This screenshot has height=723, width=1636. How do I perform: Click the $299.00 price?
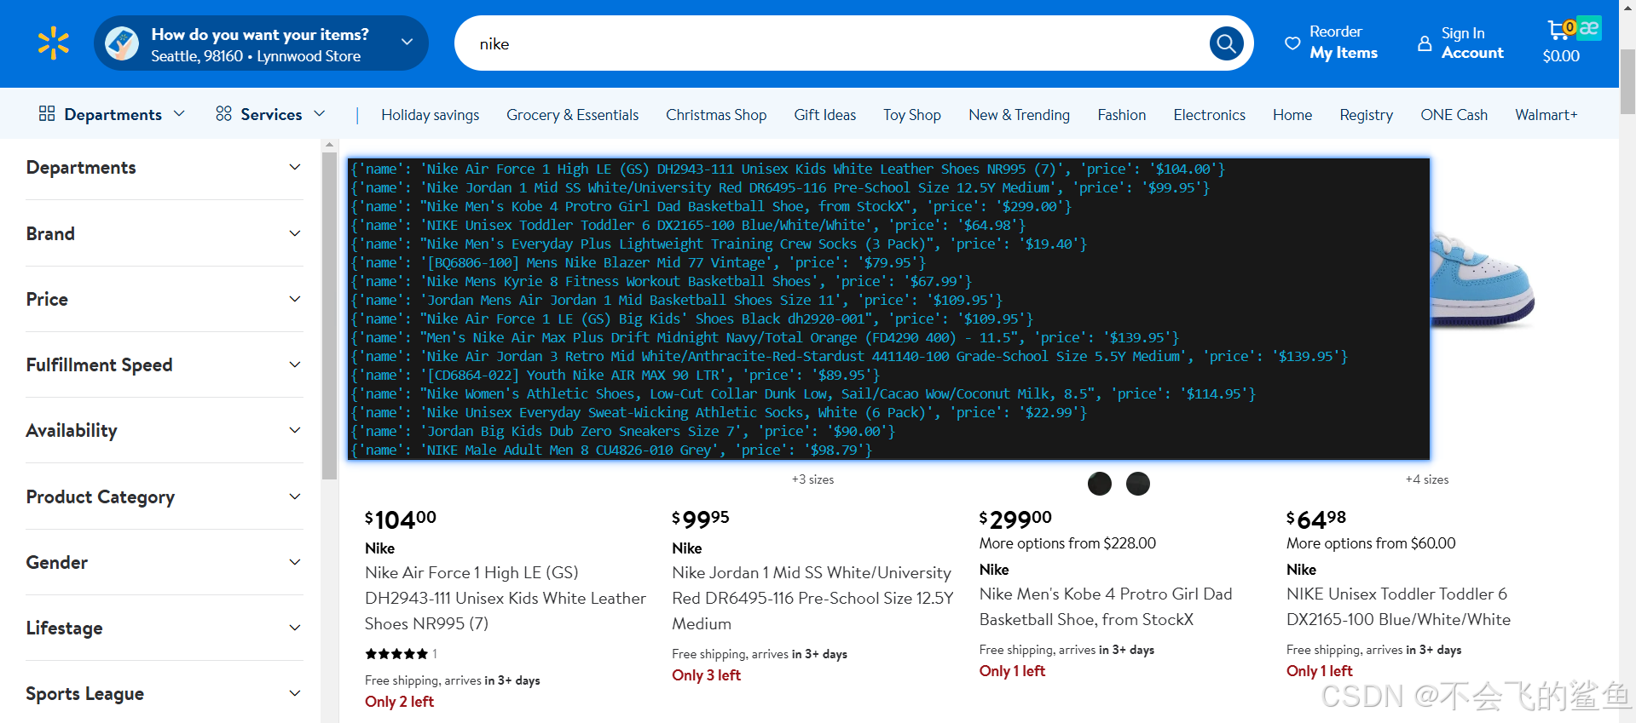tap(1015, 519)
